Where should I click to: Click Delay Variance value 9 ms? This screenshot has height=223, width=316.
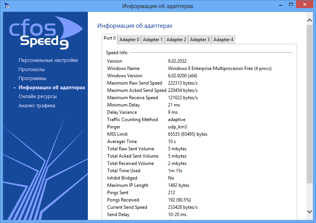pos(173,112)
